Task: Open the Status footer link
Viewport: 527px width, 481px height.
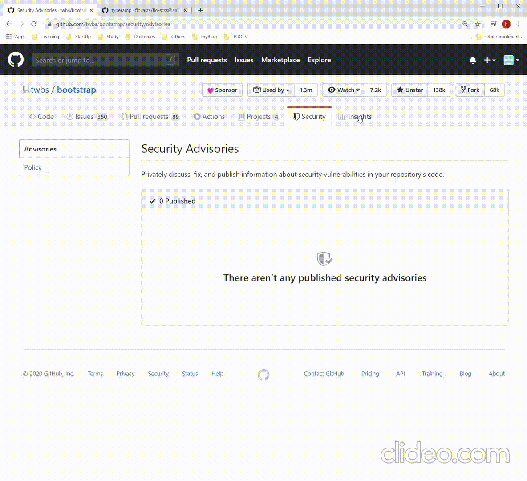Action: (x=190, y=374)
